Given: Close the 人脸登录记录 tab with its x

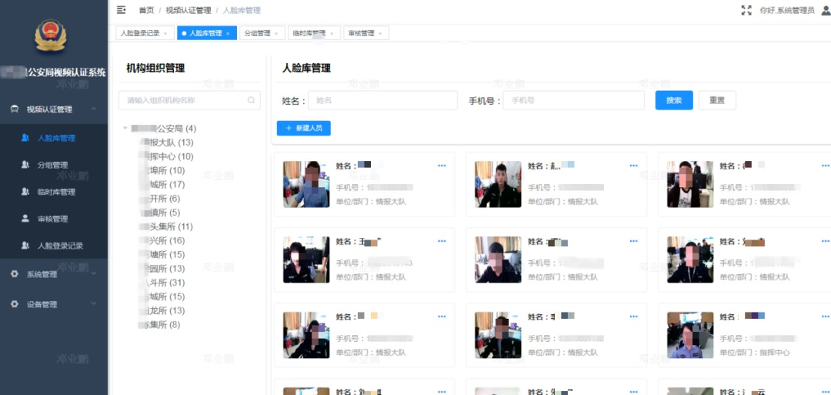Looking at the screenshot, I should 165,33.
